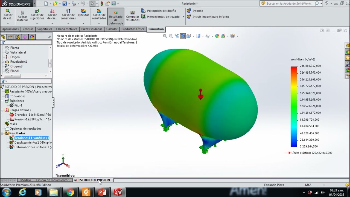This screenshot has height=197, width=350.
Task: Open DimXpertManager panel tab
Action: pos(25,37)
